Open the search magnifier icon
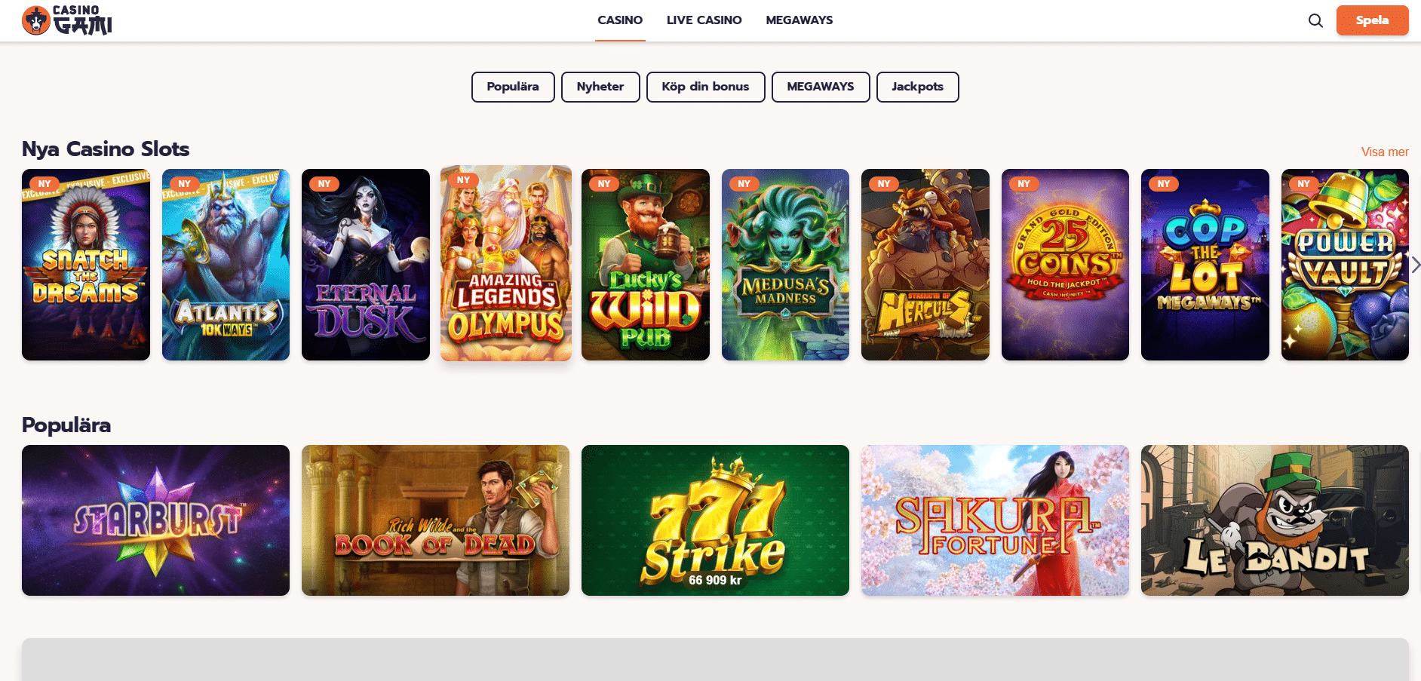Screen dimensions: 1421x681 (x=1315, y=20)
